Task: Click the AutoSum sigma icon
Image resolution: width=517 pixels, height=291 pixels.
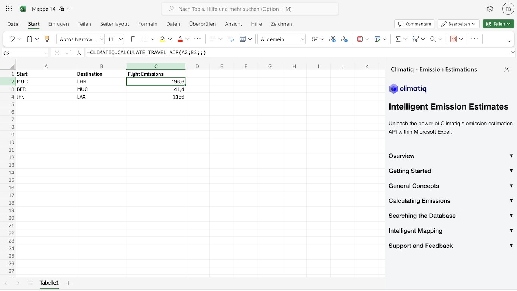Action: (398, 39)
